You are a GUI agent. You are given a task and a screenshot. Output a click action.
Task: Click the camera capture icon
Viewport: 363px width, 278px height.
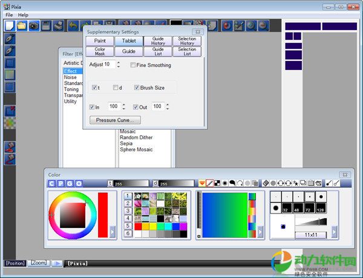coord(34,25)
